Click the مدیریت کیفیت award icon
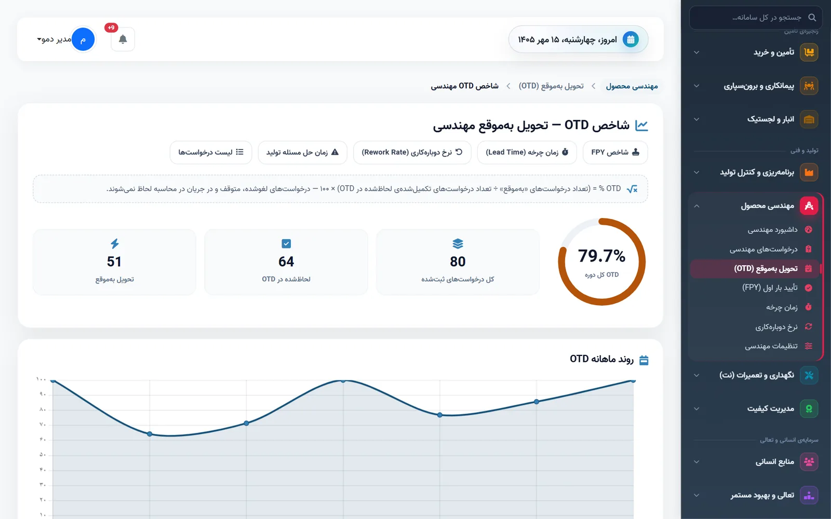The image size is (831, 519). 809,408
